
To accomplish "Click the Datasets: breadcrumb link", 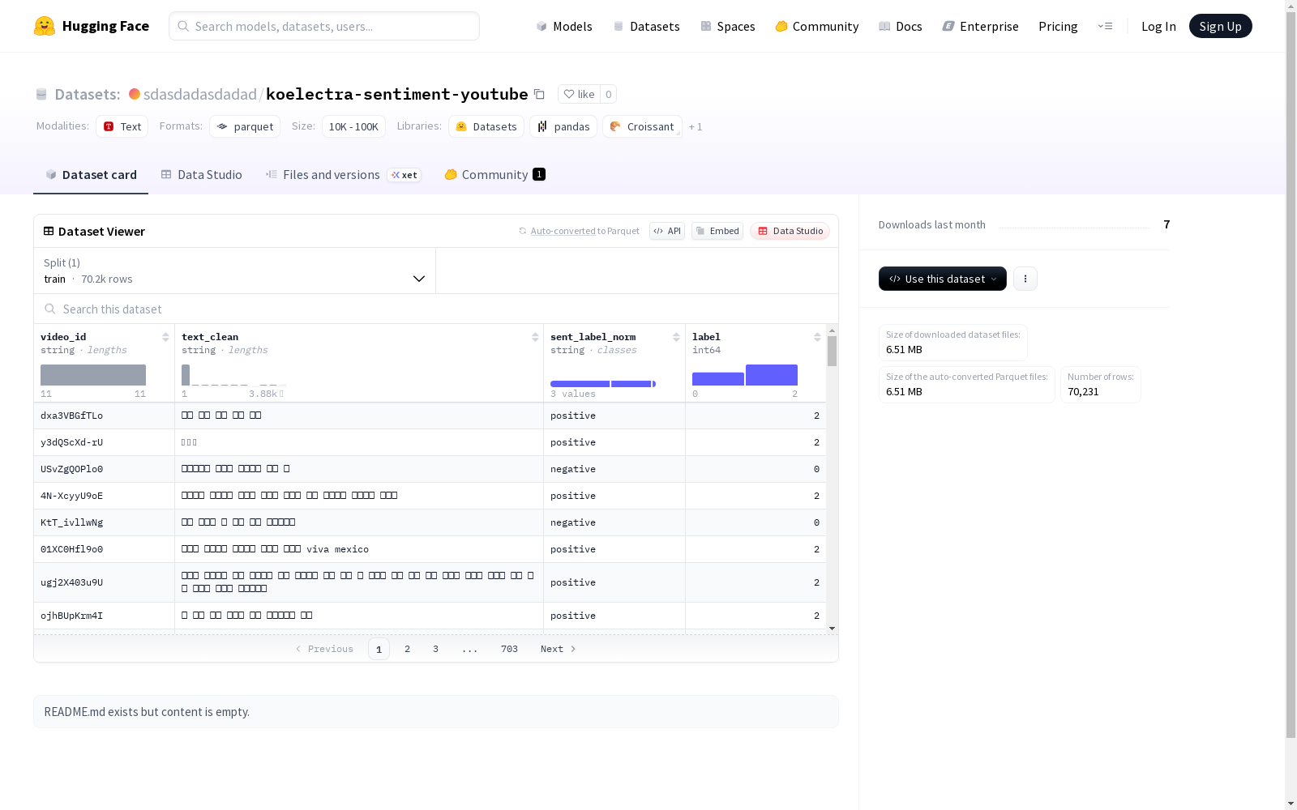I will tap(88, 94).
